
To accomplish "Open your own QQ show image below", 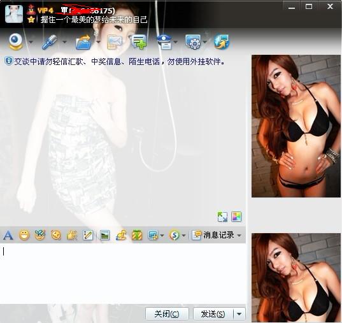I will (x=296, y=278).
